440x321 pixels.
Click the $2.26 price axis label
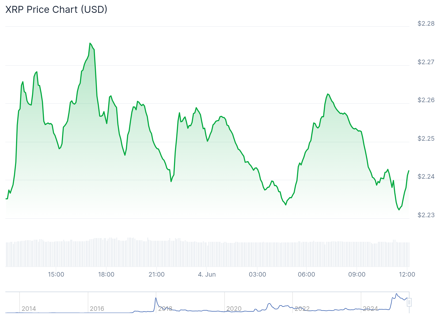click(x=426, y=100)
